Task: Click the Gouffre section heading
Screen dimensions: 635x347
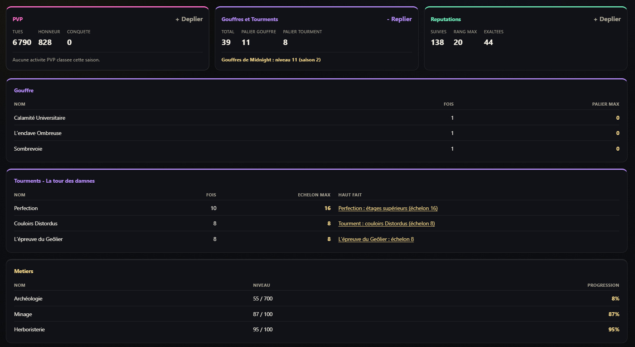Action: coord(24,90)
